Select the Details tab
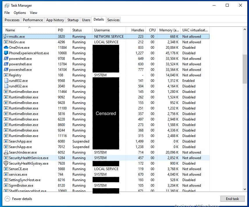 click(99, 19)
